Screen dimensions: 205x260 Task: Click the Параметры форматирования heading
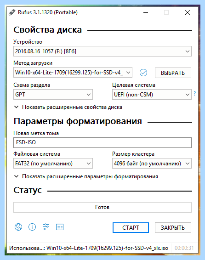(x=78, y=121)
